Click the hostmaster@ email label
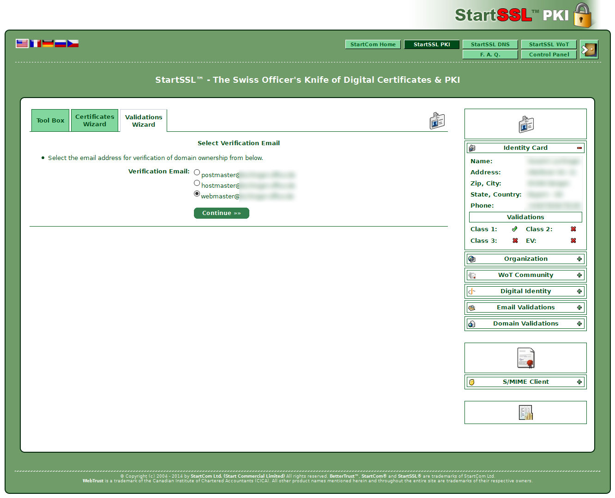615x498 pixels. click(x=248, y=186)
